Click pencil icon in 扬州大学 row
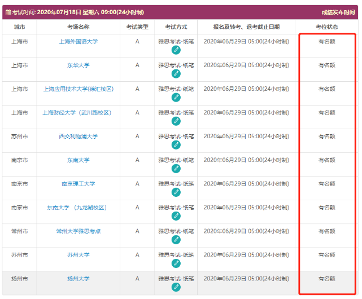Screen dimensions: 362x299 176,287
